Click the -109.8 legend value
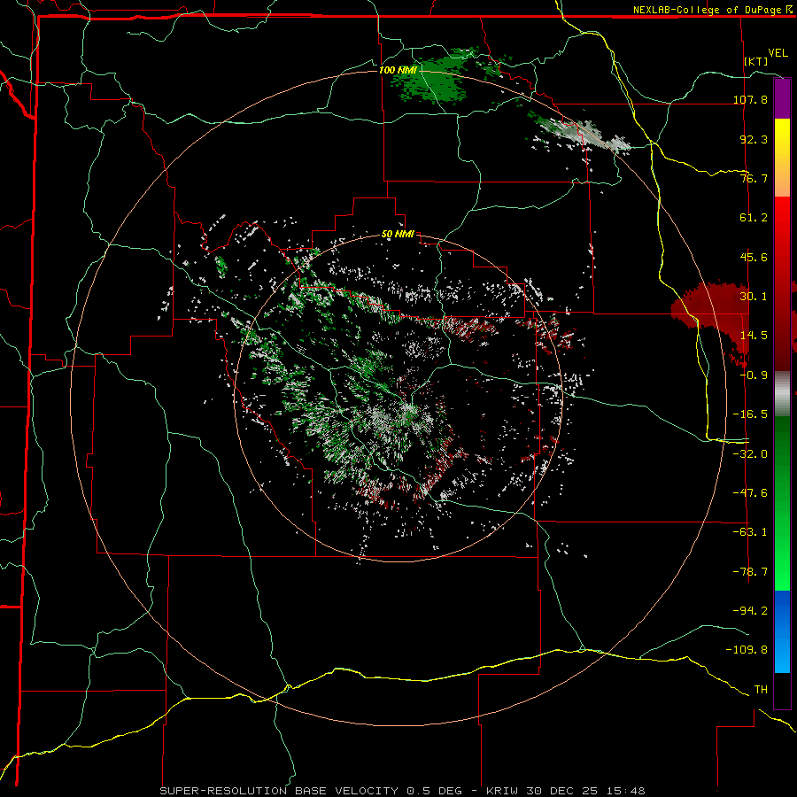The image size is (797, 797). tap(747, 650)
